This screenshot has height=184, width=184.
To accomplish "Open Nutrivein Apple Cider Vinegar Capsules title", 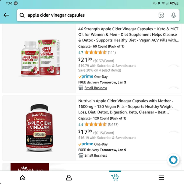I will [x=126, y=106].
